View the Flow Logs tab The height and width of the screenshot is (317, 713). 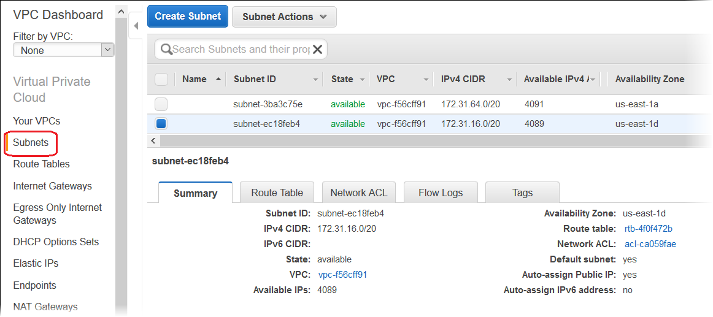441,193
